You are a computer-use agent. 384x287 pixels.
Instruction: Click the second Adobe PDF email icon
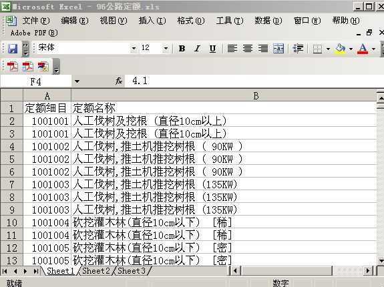point(27,66)
